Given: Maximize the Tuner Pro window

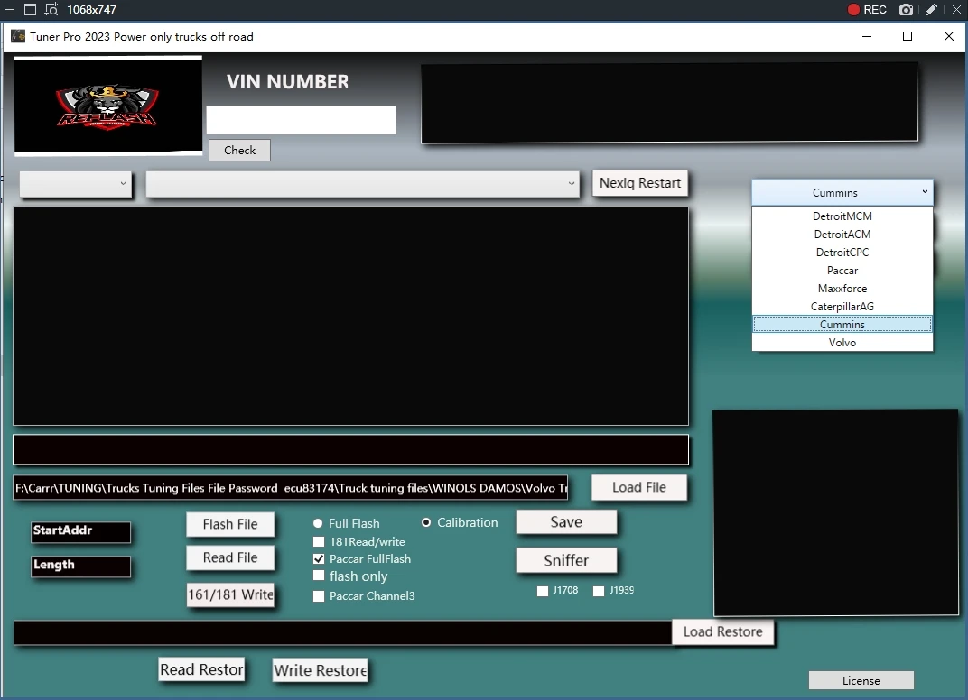Looking at the screenshot, I should (907, 36).
